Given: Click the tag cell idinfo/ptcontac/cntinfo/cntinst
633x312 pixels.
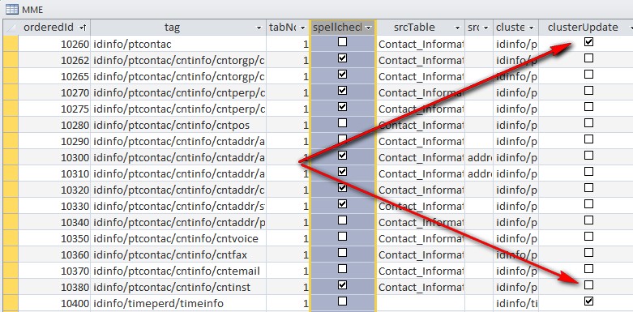Looking at the screenshot, I should tap(178, 287).
